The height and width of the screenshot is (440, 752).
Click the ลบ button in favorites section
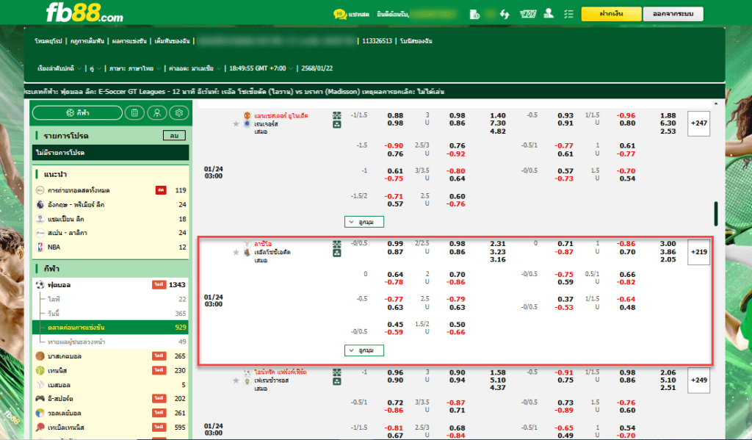pos(174,136)
